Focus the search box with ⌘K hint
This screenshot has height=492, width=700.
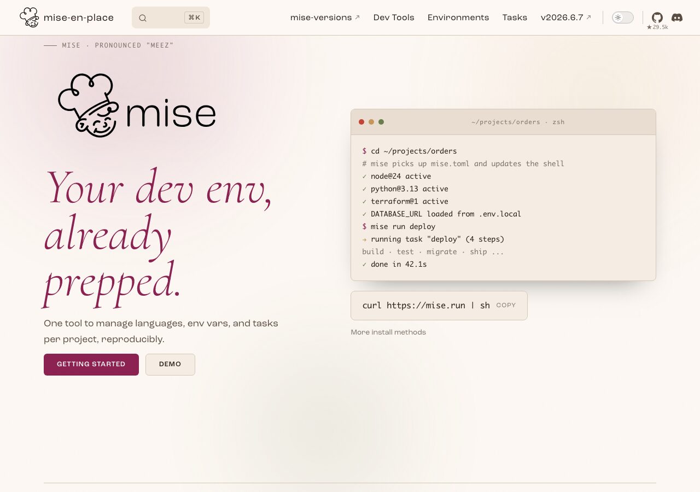(x=171, y=17)
